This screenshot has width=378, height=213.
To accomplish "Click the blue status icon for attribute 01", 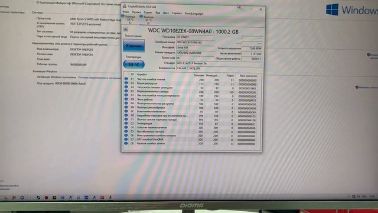I will click(126, 79).
